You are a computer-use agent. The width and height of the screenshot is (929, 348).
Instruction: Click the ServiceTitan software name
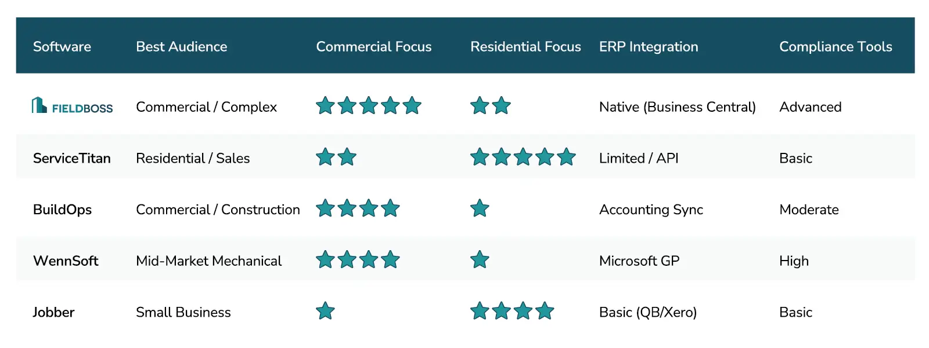(x=71, y=158)
